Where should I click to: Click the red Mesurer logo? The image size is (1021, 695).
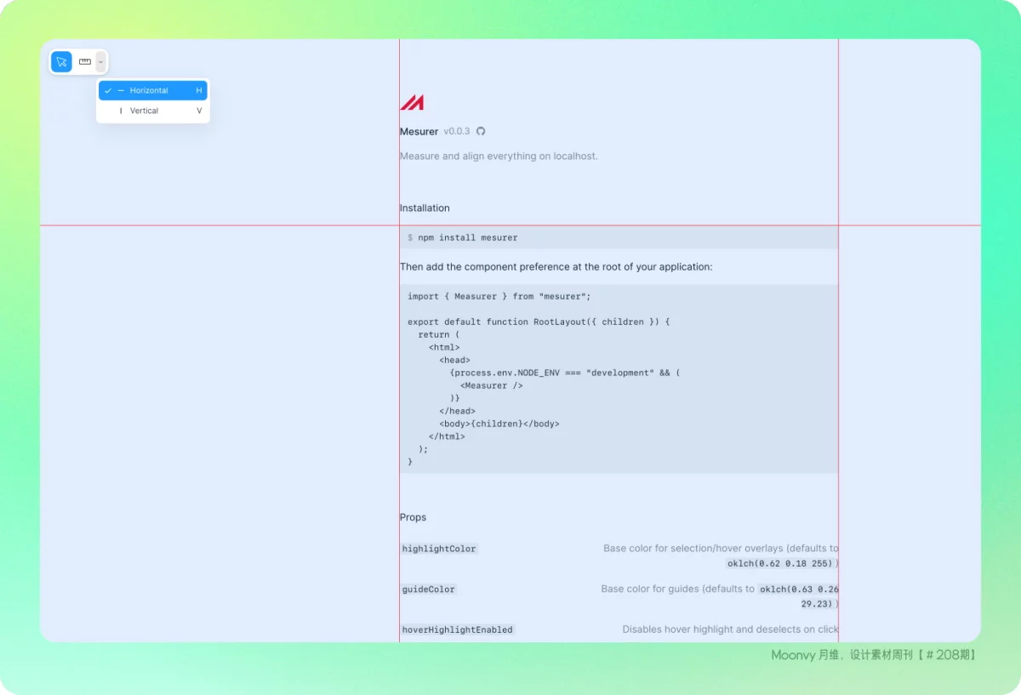point(412,103)
